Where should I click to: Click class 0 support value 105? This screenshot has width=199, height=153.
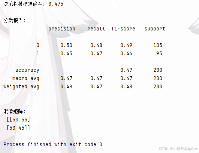[158, 45]
